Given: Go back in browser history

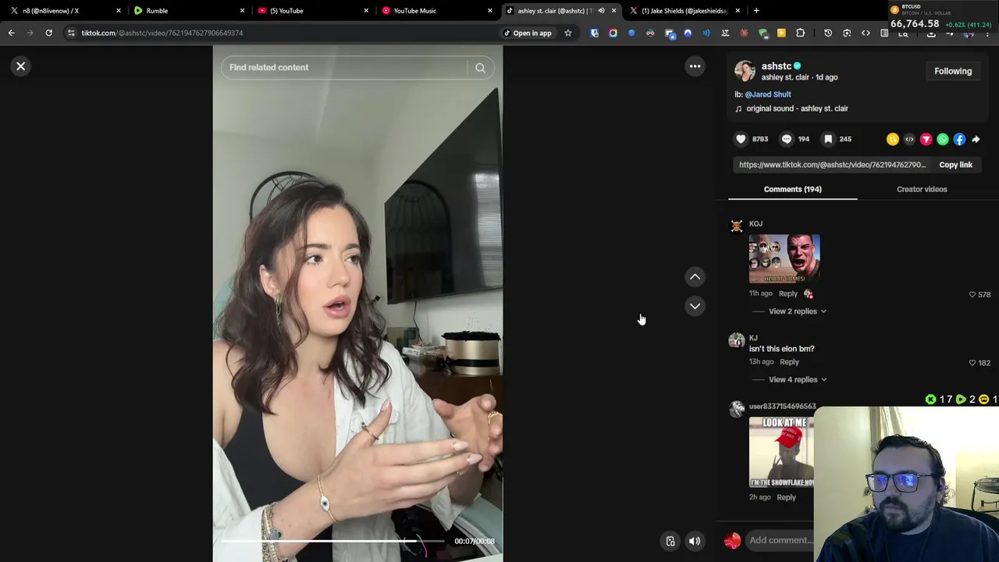Looking at the screenshot, I should click(x=11, y=33).
